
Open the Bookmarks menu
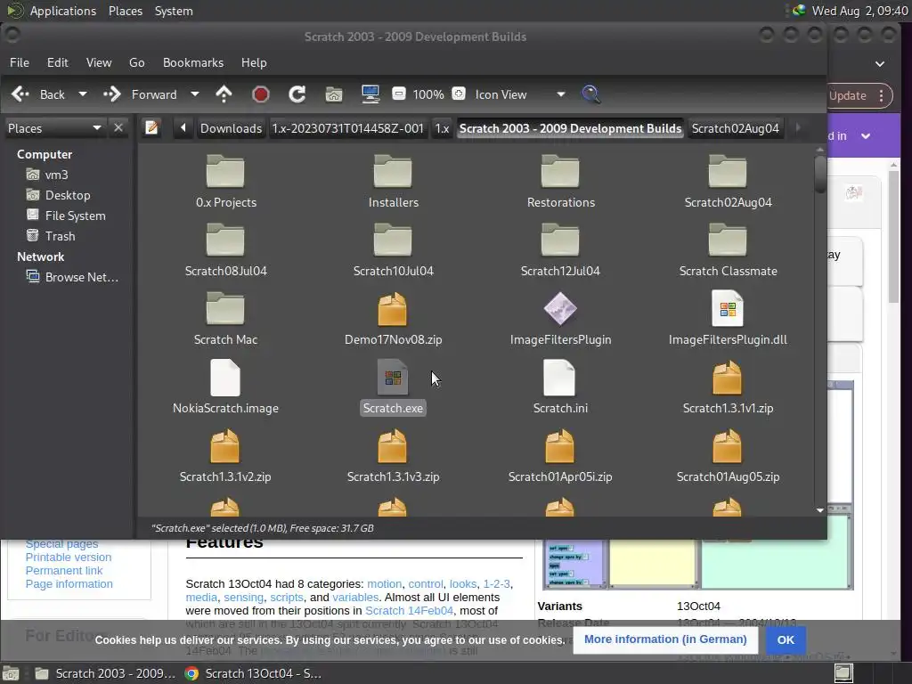193,62
